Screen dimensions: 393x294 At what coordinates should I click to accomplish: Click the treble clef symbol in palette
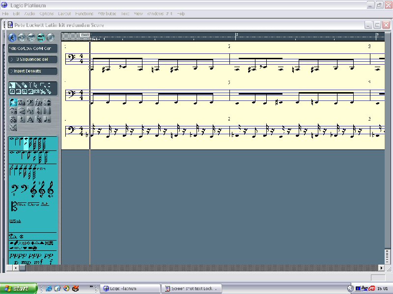33,189
